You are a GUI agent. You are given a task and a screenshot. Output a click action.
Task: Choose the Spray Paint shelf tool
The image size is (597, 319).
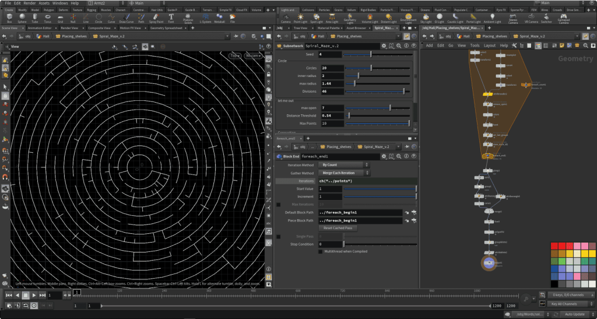click(x=156, y=18)
